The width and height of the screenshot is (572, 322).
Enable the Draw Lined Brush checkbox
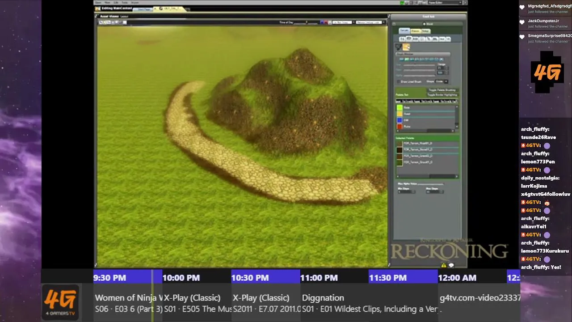point(399,81)
